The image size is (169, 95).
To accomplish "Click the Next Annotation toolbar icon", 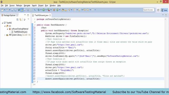I will point(74,10).
